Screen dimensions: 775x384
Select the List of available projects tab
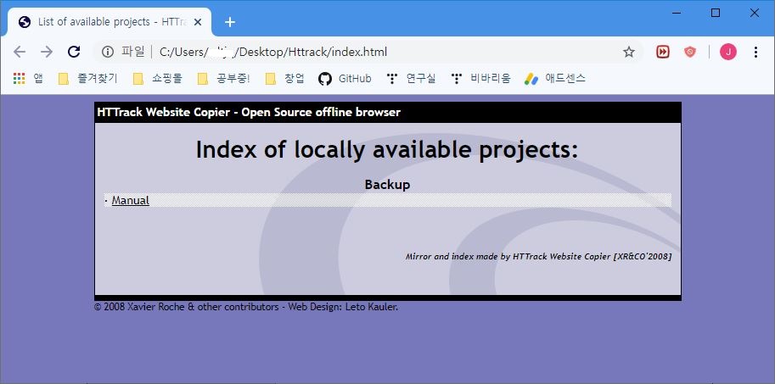click(x=110, y=22)
